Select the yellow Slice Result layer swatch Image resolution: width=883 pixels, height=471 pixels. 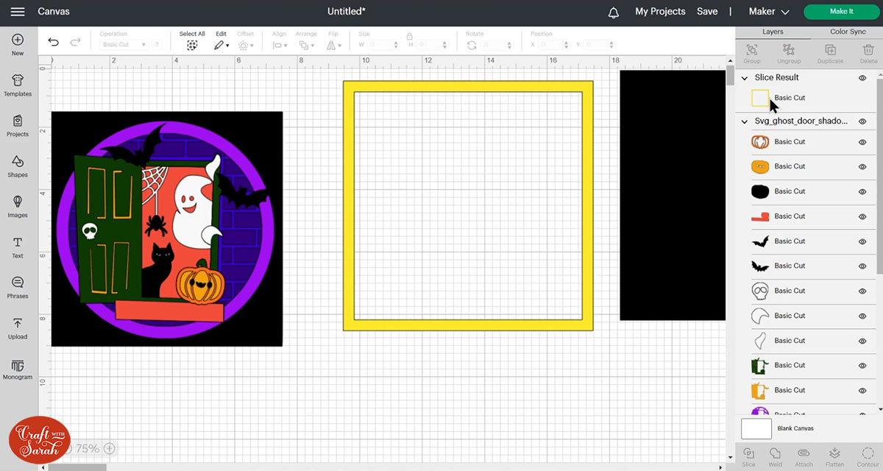tap(760, 98)
